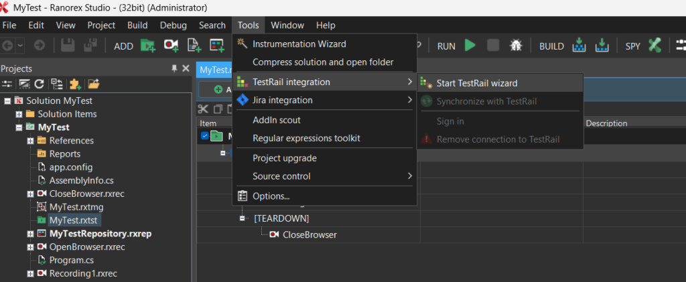This screenshot has width=686, height=282.
Task: Uncheck the MyTest test suite checkbox
Action: [205, 136]
